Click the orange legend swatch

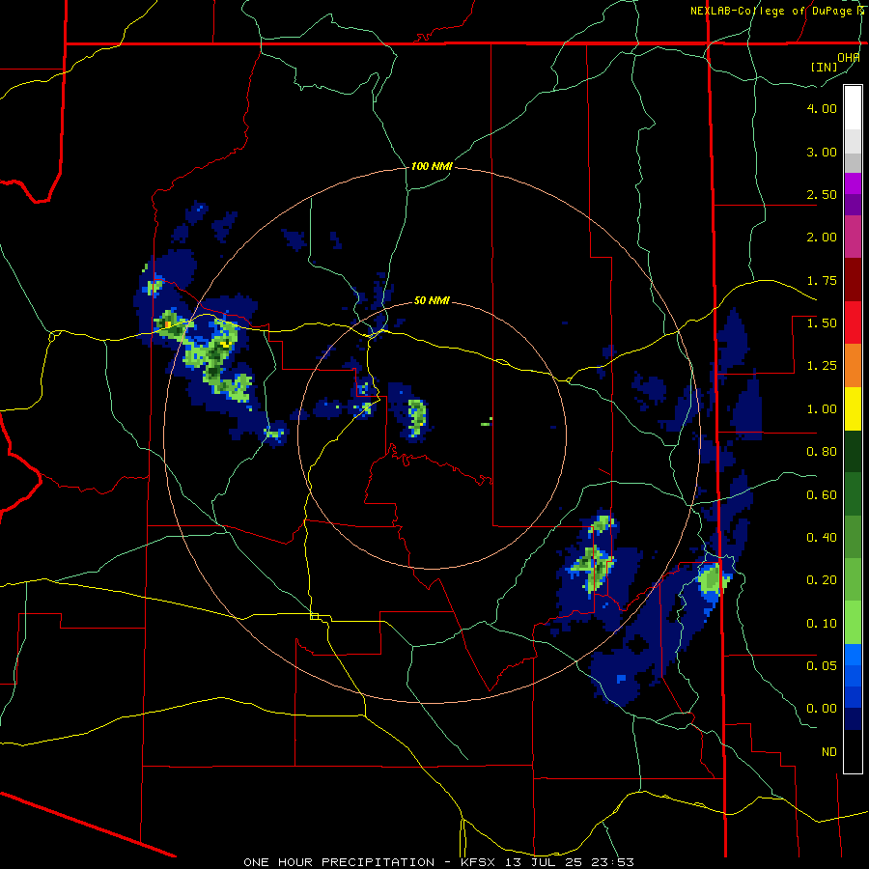tap(853, 366)
